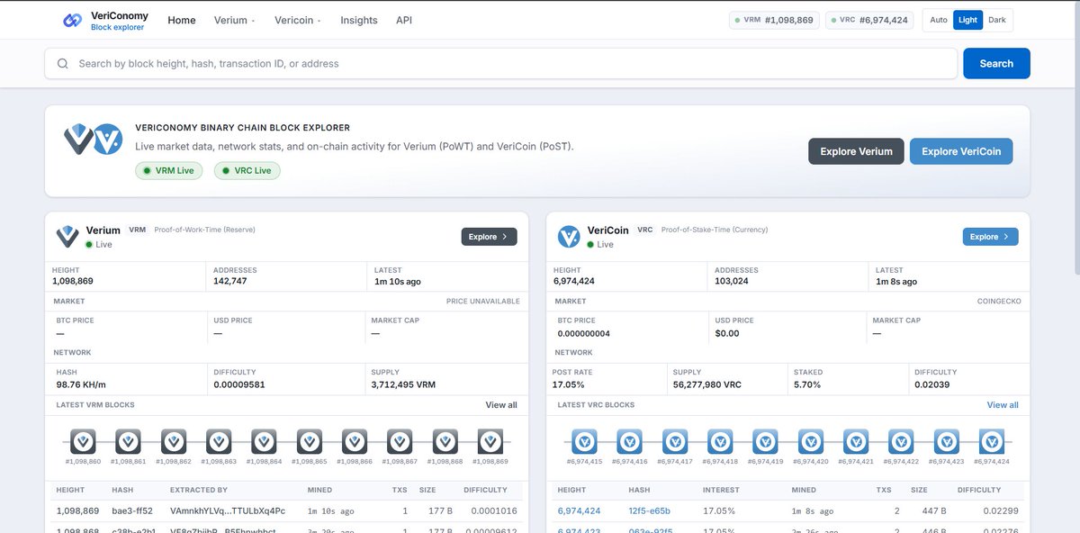Click VeriCoin staked 5.70% value

coord(807,384)
